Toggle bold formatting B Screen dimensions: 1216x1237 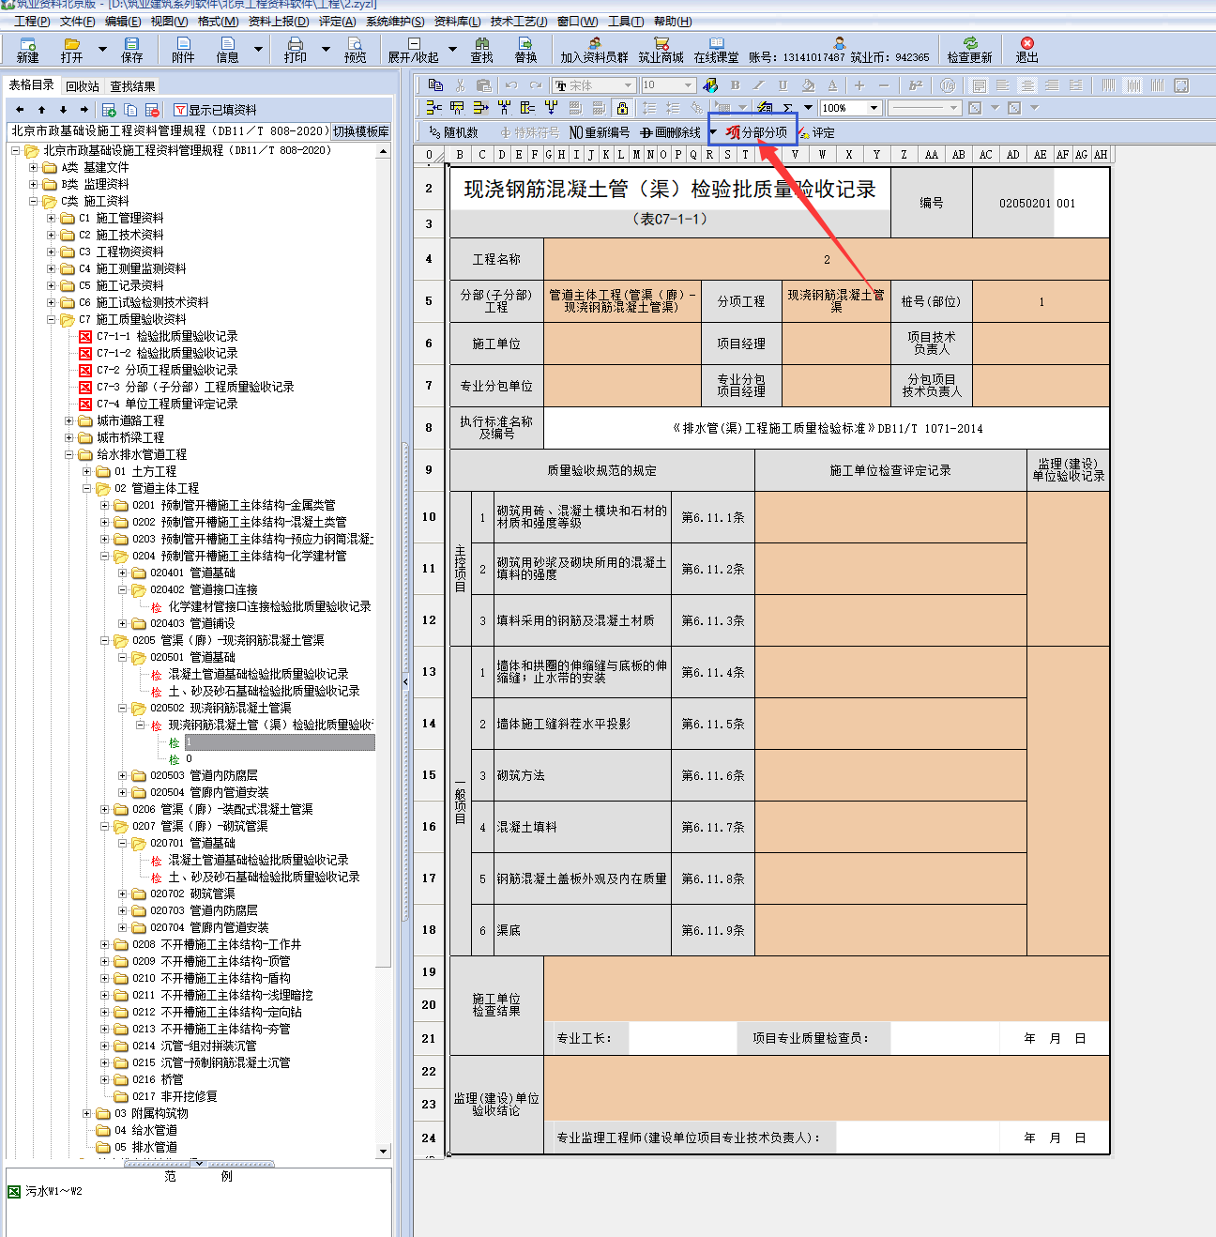coord(736,85)
